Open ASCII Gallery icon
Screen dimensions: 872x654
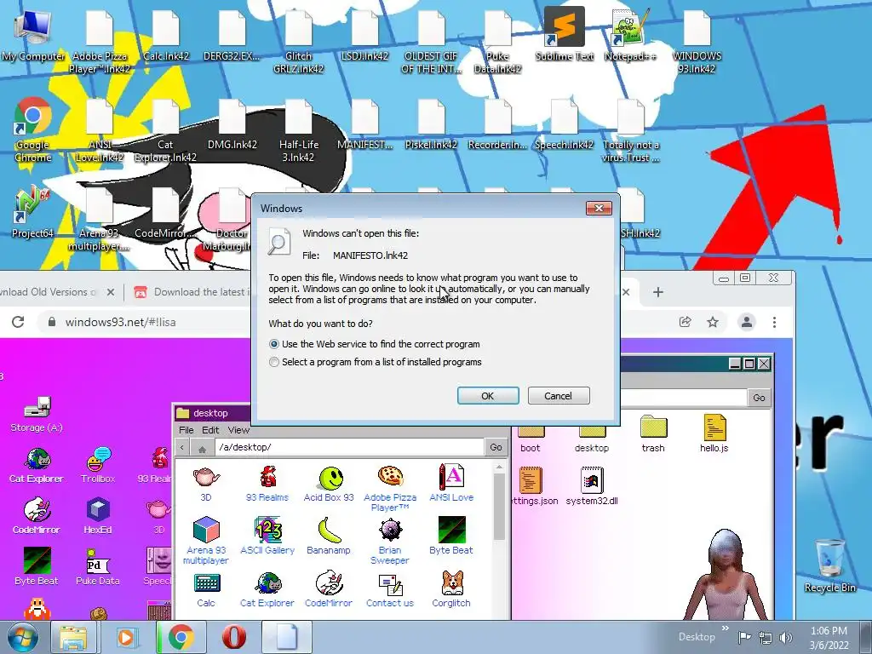pyautogui.click(x=267, y=536)
